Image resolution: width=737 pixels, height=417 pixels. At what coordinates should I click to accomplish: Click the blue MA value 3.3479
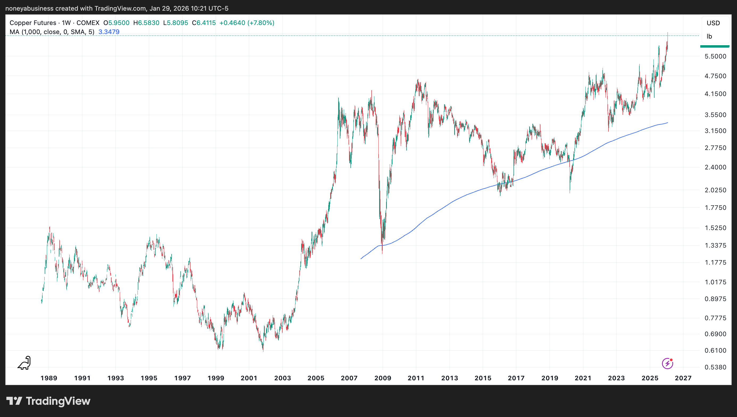pyautogui.click(x=109, y=32)
